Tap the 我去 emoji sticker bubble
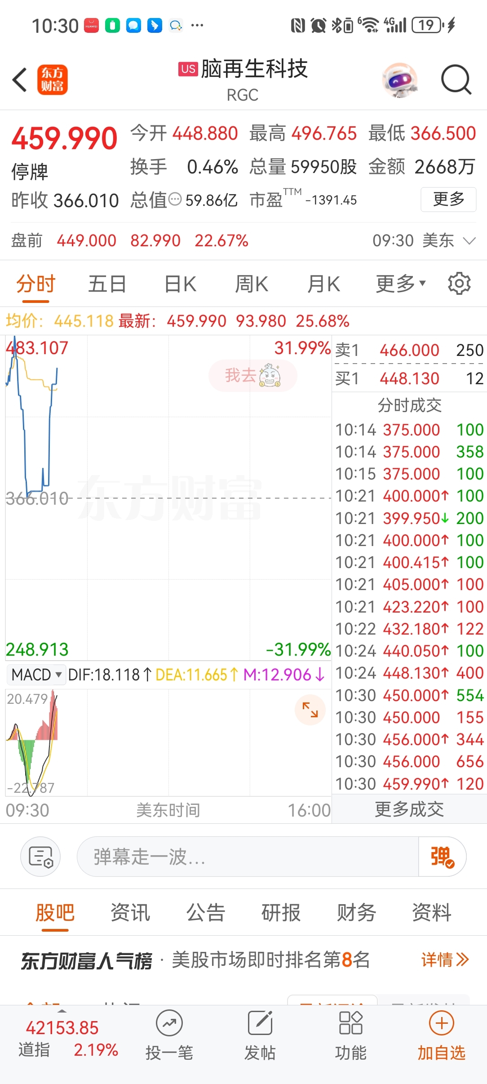The height and width of the screenshot is (1084, 487). point(252,375)
